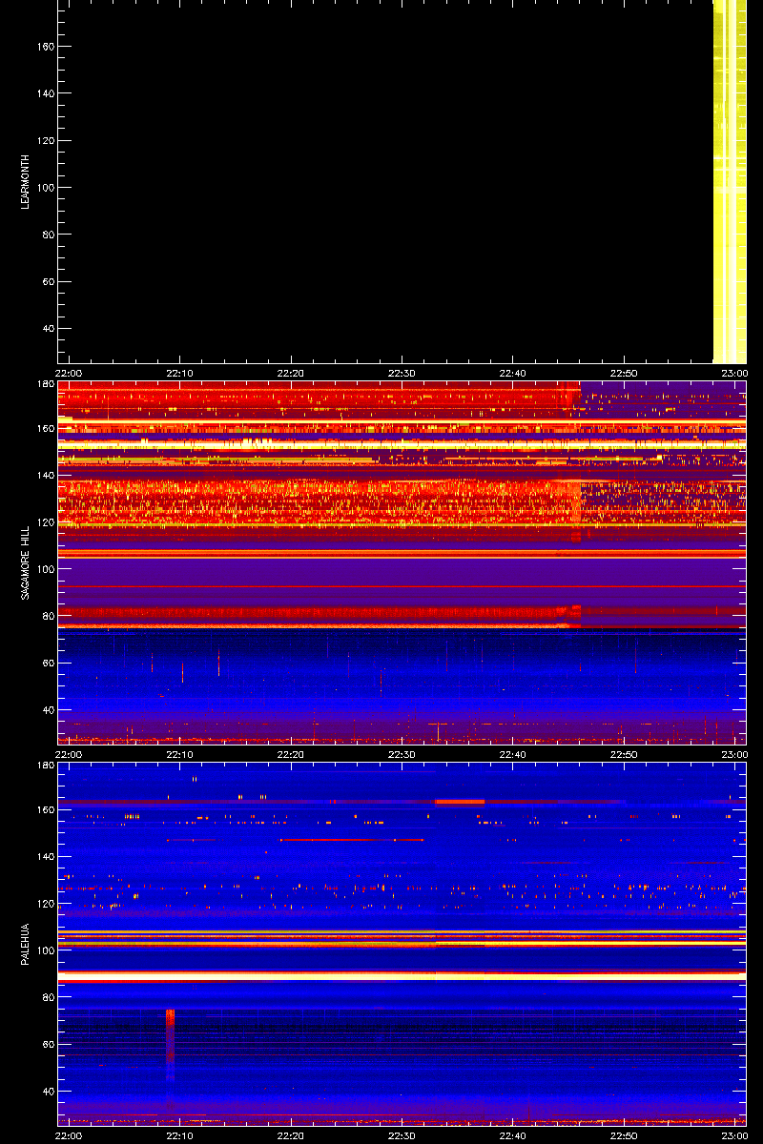Click the 120 frequency tick of Learmonth
Image resolution: width=763 pixels, height=1144 pixels.
(x=46, y=140)
